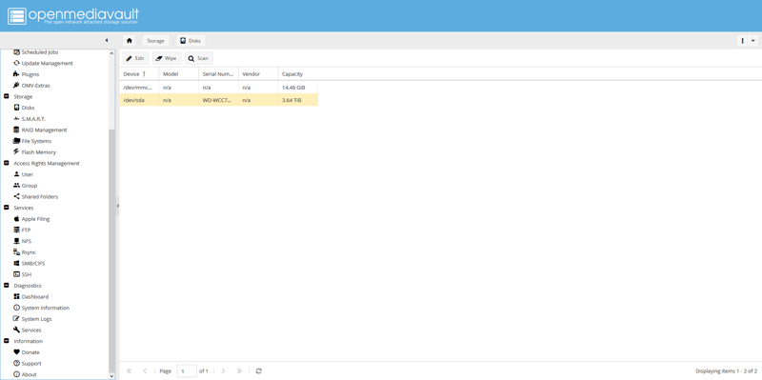Click the Rsync icon
Image resolution: width=762 pixels, height=380 pixels.
tap(16, 252)
